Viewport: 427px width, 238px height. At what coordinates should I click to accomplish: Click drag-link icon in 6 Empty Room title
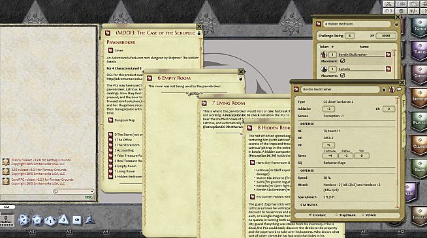pos(150,78)
